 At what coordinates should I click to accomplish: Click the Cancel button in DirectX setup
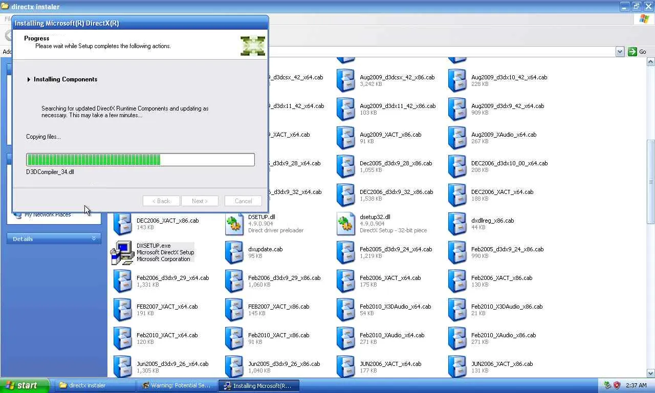244,201
